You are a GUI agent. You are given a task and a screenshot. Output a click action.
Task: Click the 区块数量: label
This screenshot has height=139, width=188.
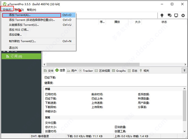pos(120,127)
